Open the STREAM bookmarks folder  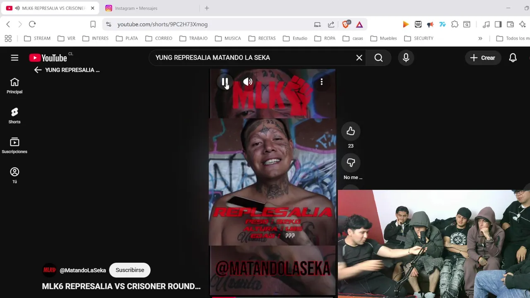point(37,38)
